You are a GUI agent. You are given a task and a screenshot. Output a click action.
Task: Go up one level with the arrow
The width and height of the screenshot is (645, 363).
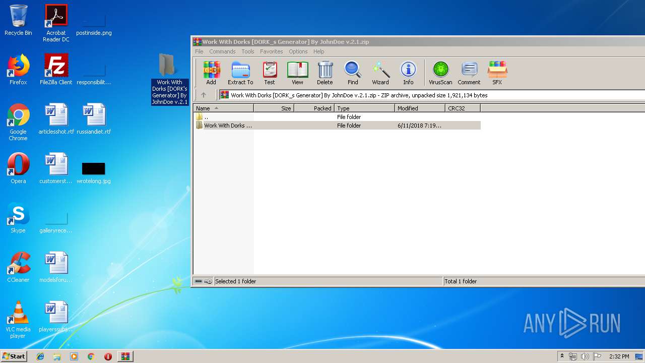[204, 95]
